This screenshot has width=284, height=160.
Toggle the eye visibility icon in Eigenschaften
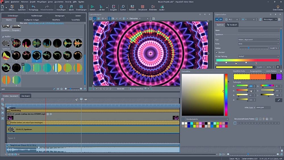[221, 19]
